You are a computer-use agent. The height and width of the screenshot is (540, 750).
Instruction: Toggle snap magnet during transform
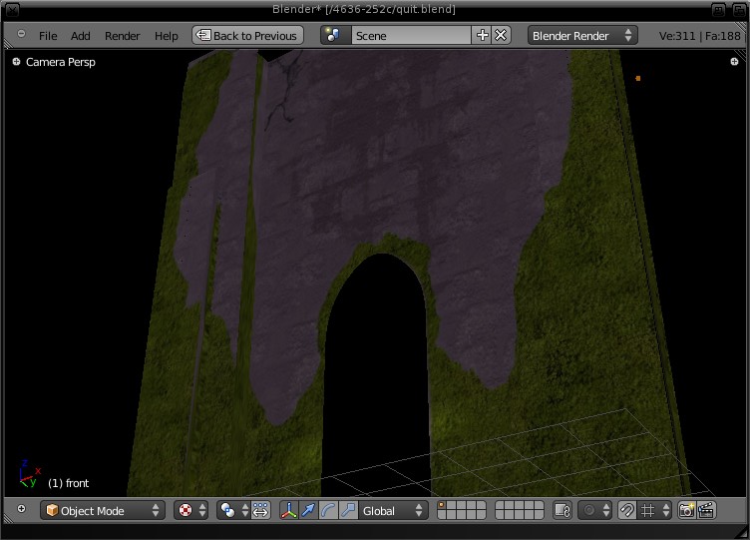pos(627,511)
